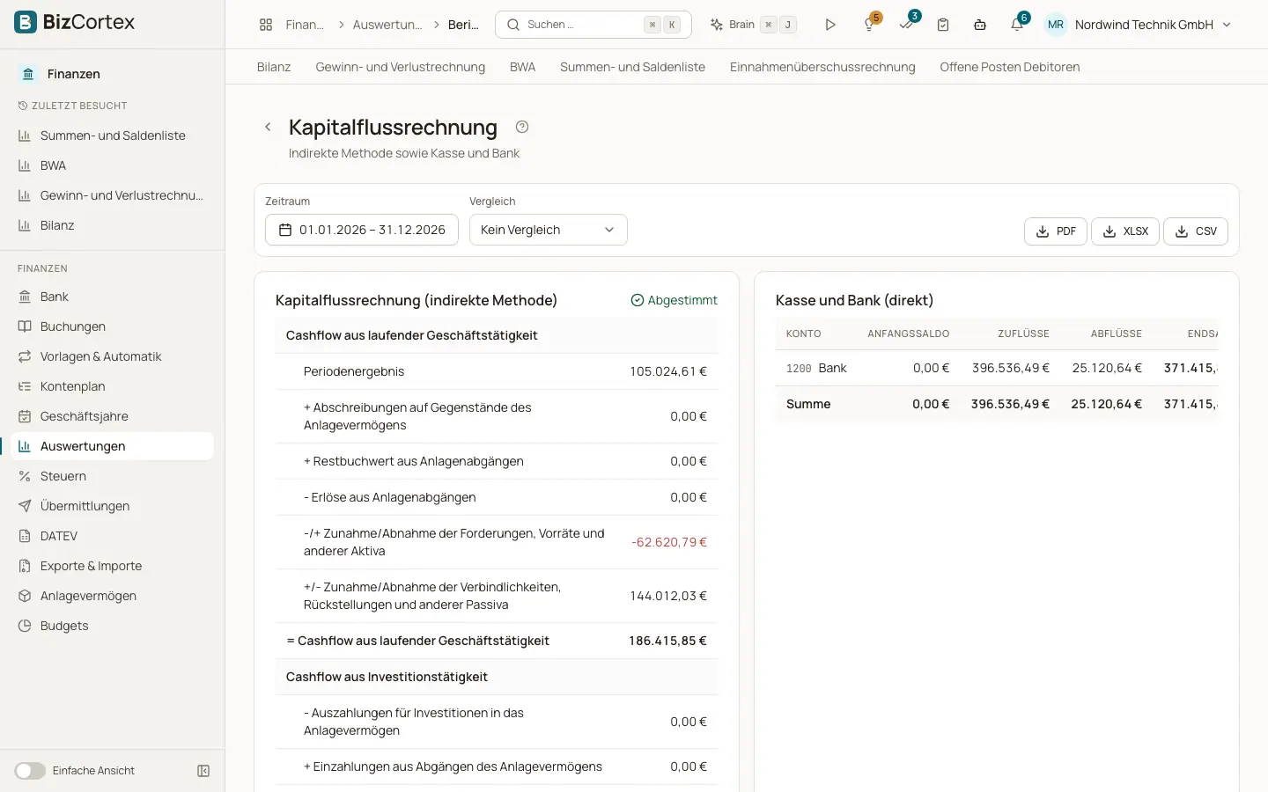This screenshot has width=1268, height=792.
Task: Click the Auswertungen breadcrumb item
Action: [387, 25]
